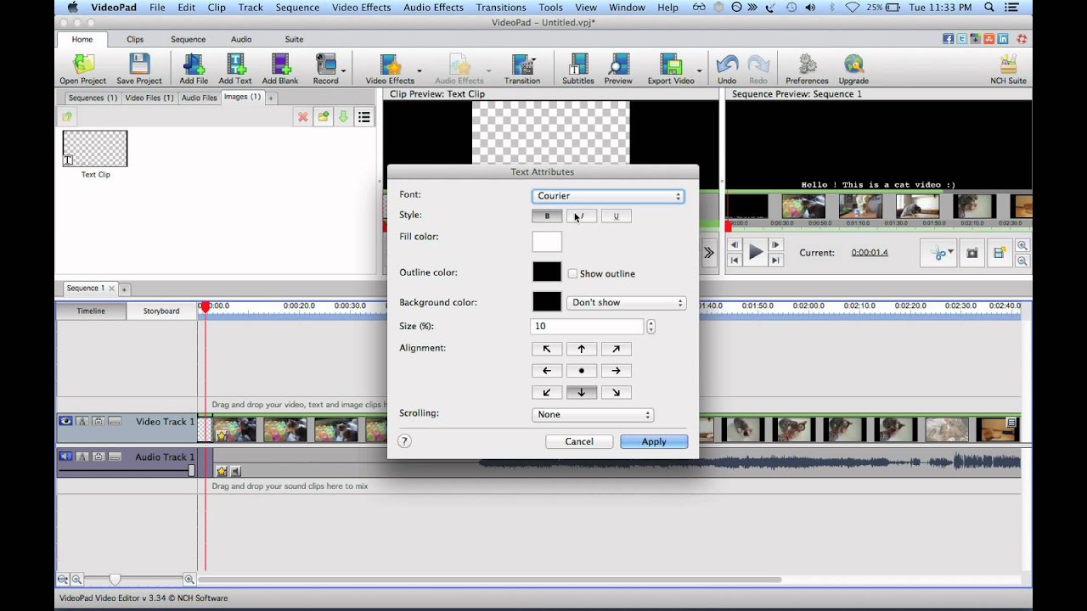Screen dimensions: 1087x611
Task: Delete the selected clip with the red X
Action: [302, 117]
